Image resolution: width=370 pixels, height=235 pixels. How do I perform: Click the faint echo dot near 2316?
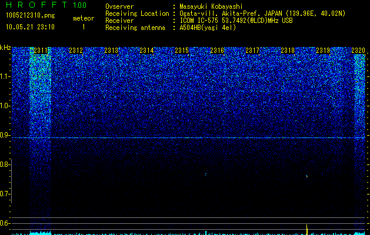coord(206,174)
